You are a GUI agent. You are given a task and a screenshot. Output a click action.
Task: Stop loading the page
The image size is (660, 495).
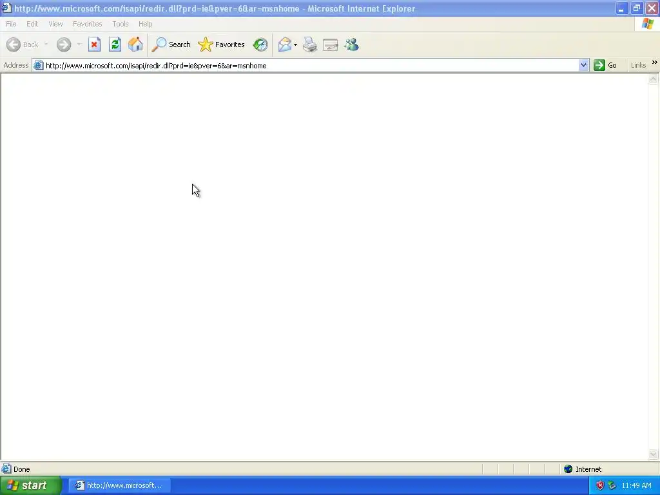tap(94, 44)
